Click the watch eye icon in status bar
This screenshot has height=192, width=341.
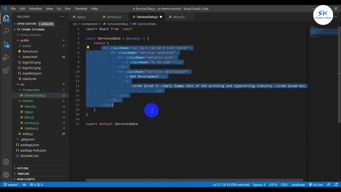click(24, 185)
